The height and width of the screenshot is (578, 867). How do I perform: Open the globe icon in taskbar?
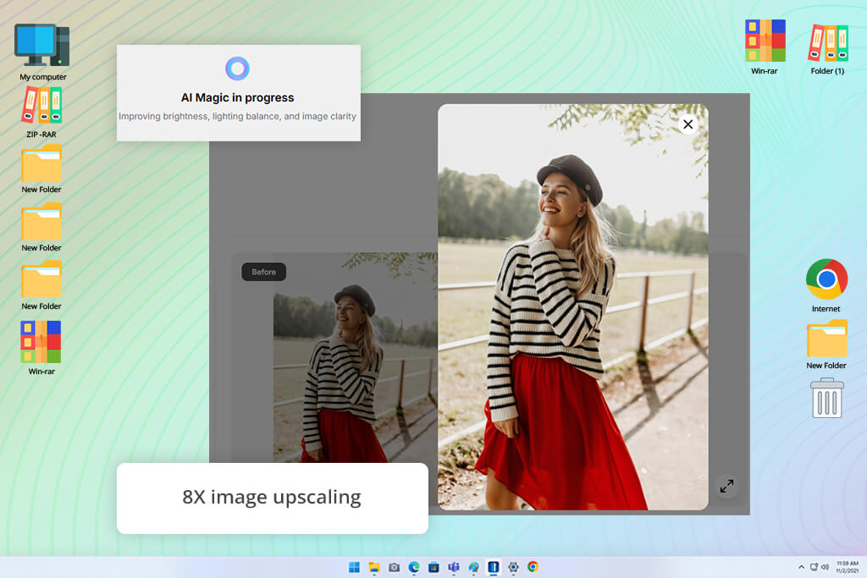click(473, 567)
